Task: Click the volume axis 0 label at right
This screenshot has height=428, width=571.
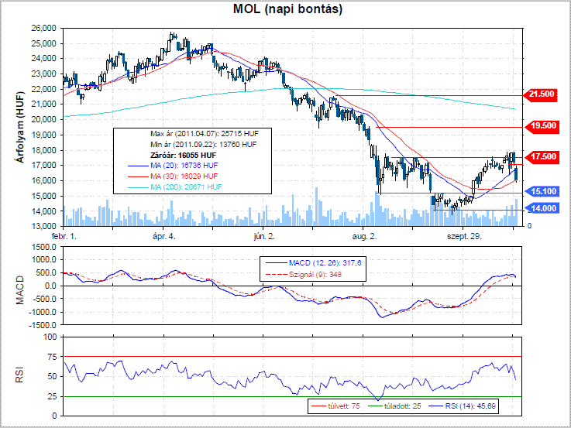Action: tap(529, 226)
